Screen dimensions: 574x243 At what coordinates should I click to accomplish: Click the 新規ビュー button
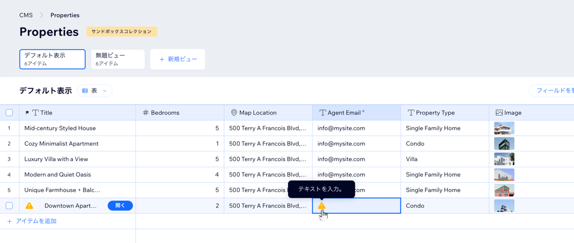click(178, 59)
